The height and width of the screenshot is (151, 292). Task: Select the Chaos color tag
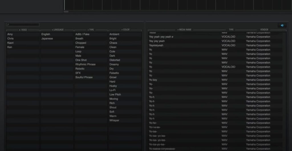point(125,43)
